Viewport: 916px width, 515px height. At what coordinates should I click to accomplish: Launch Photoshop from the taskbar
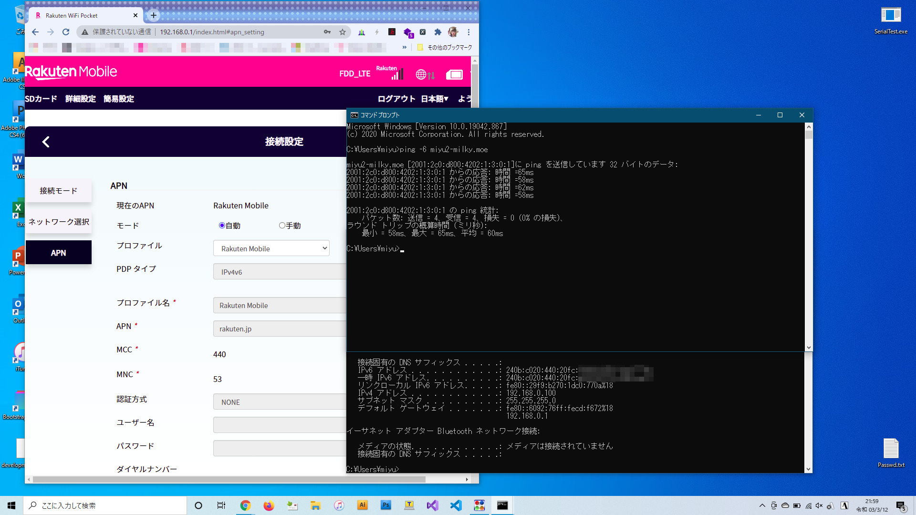(385, 505)
